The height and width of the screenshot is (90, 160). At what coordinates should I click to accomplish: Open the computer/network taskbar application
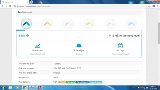pos(32,88)
